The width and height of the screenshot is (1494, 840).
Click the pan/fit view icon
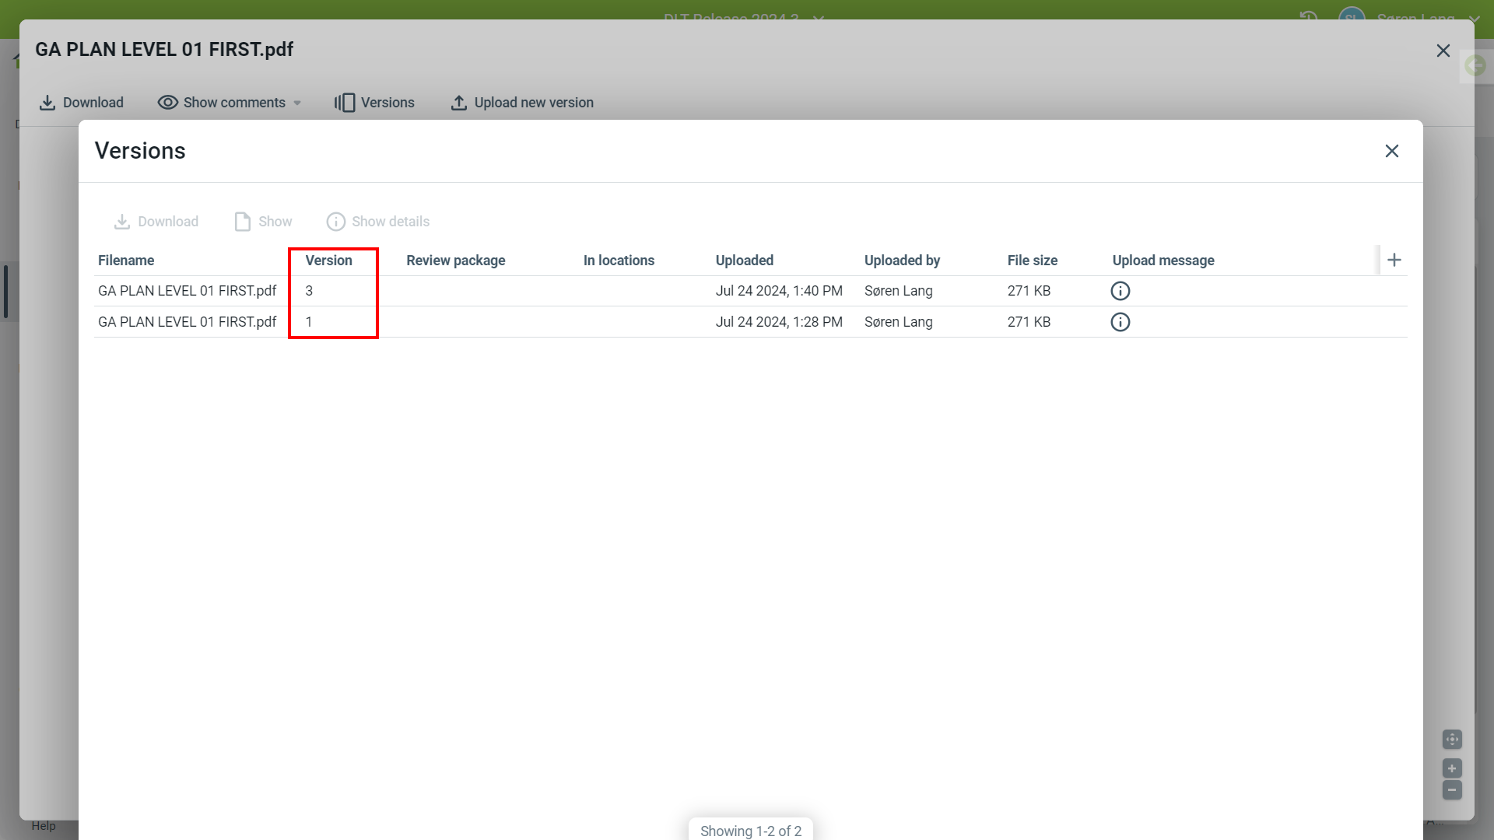point(1452,739)
